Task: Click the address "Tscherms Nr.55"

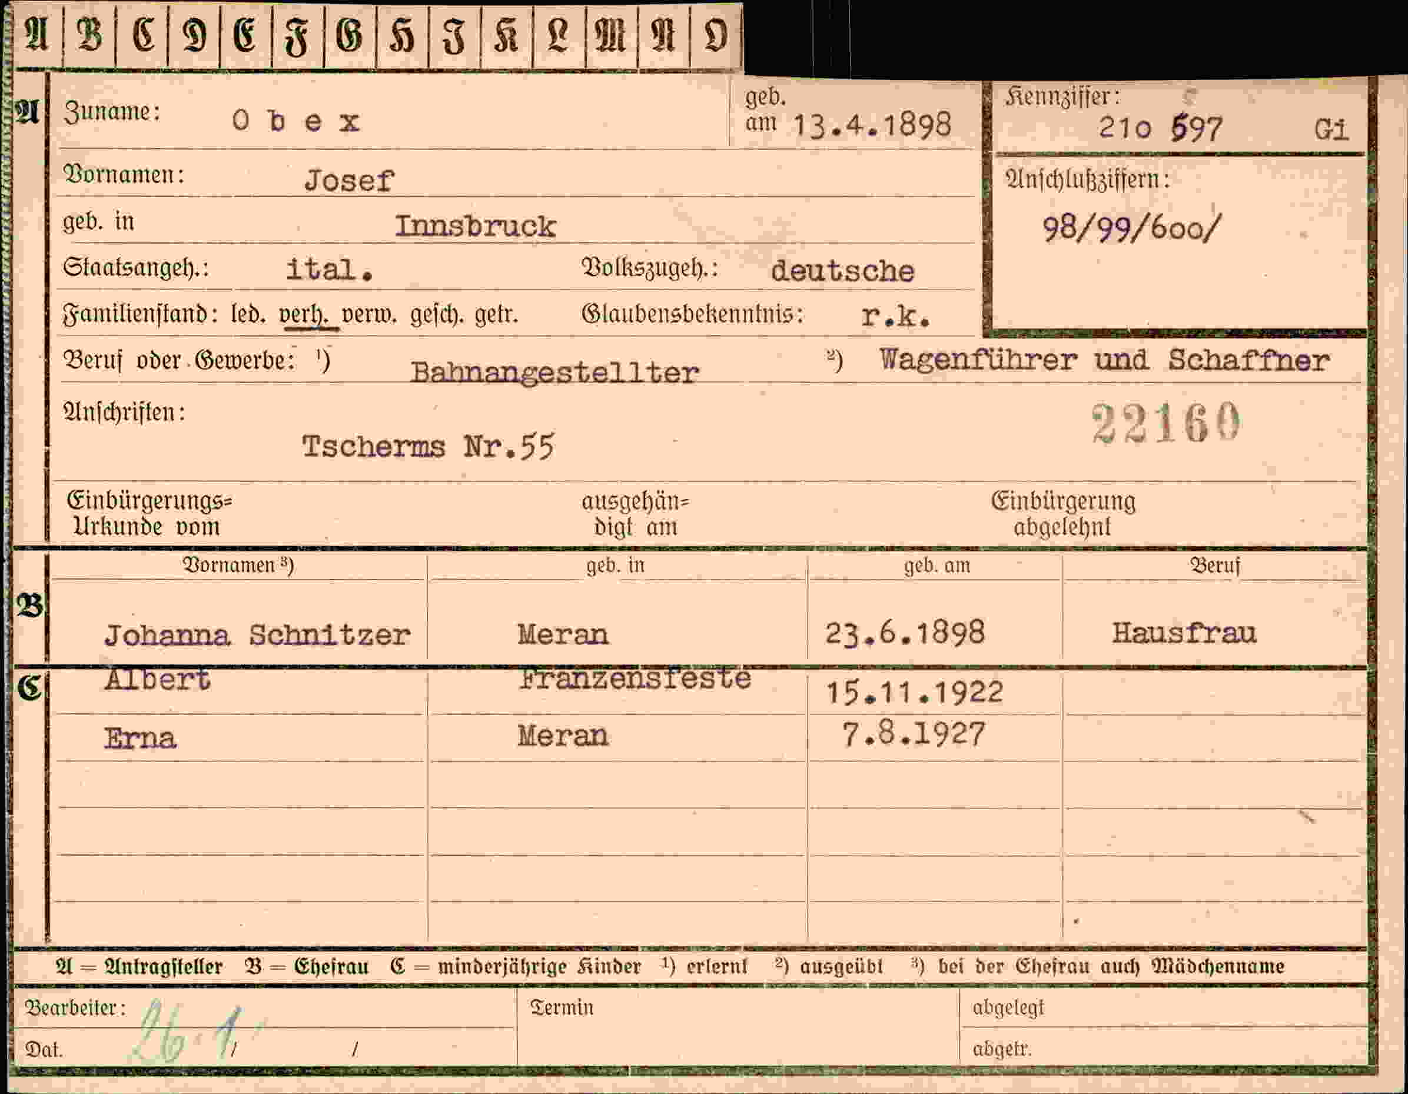Action: click(x=428, y=446)
